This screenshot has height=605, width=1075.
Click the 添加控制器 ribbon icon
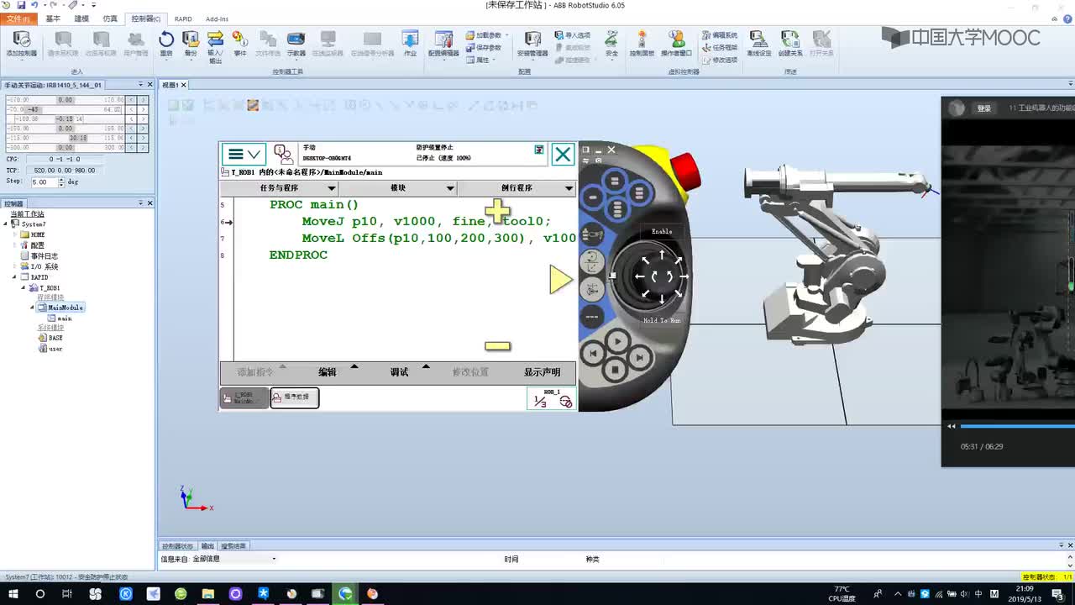[21, 44]
